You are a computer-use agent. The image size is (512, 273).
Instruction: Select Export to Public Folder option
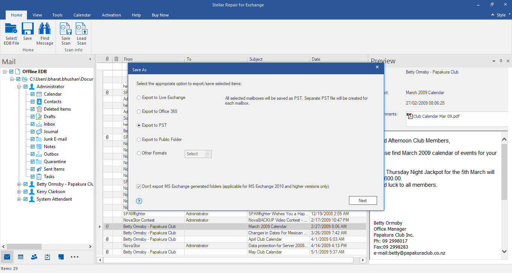click(x=159, y=139)
